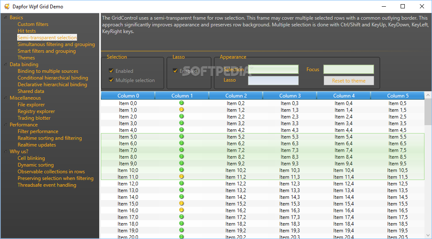Collapse the Data binding tree node
The width and height of the screenshot is (432, 239).
[5, 64]
